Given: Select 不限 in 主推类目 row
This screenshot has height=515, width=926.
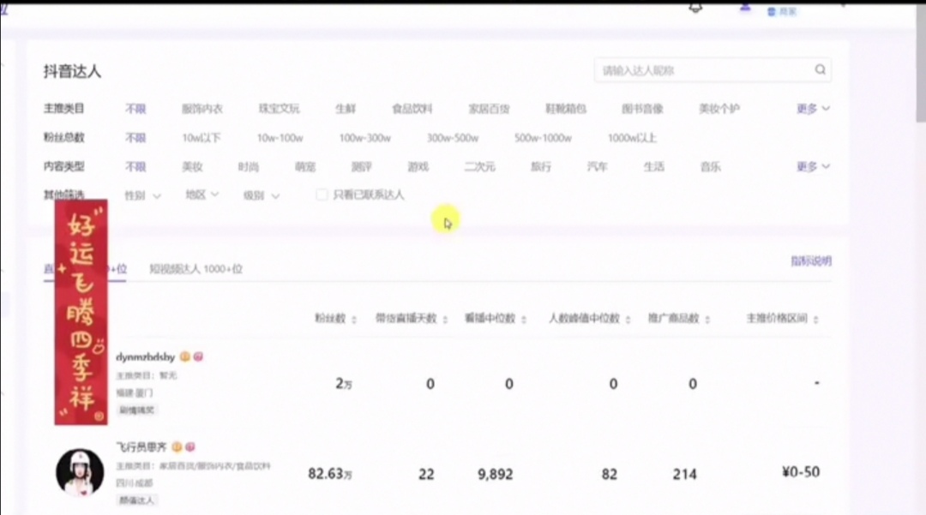Looking at the screenshot, I should [x=135, y=109].
